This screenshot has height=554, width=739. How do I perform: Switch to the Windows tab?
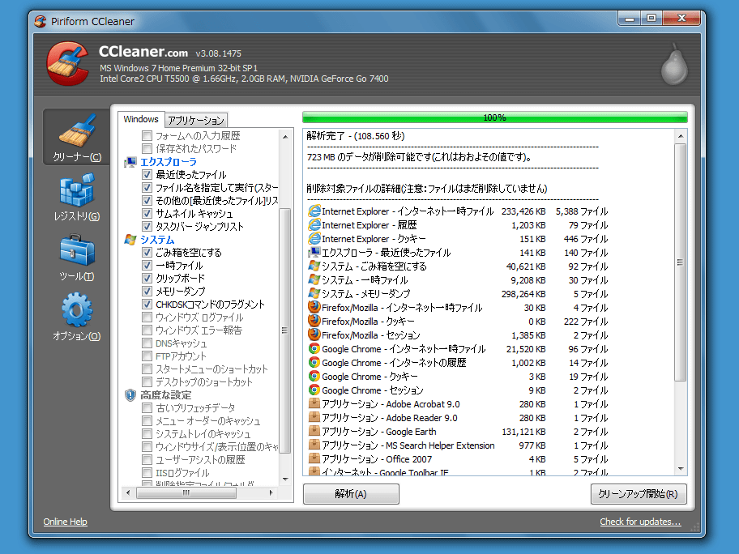[x=140, y=119]
